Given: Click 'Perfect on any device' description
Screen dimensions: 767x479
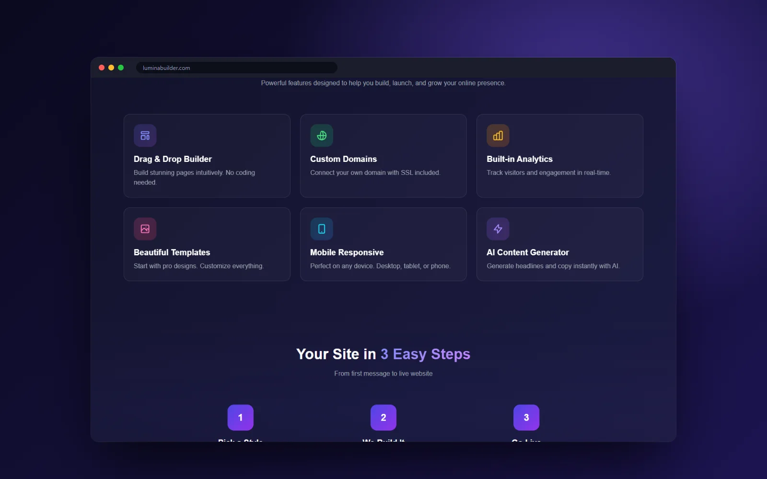Looking at the screenshot, I should pyautogui.click(x=380, y=266).
